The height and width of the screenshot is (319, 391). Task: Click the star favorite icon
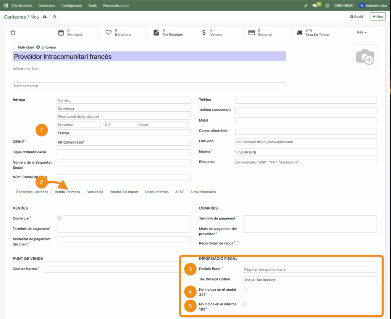[13, 33]
